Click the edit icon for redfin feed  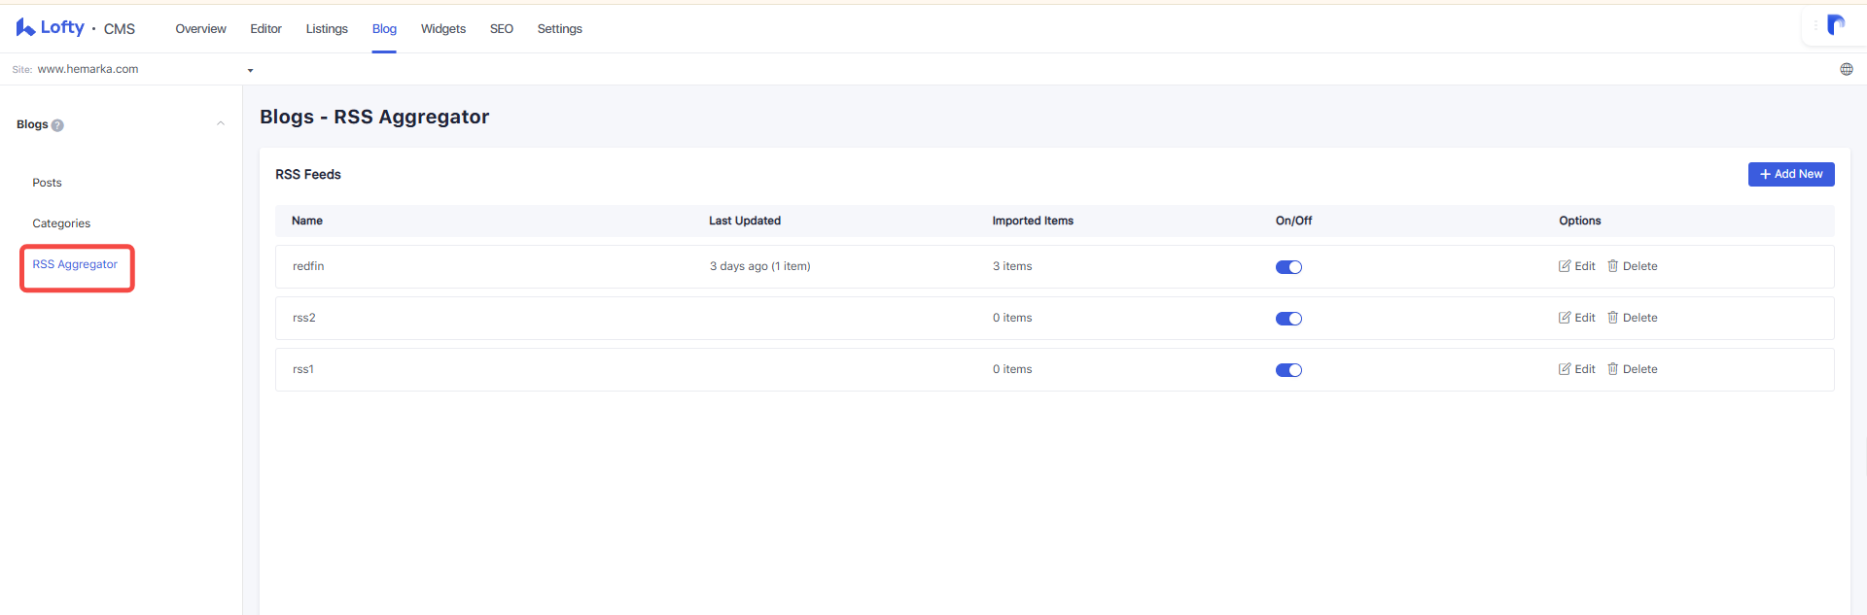(1565, 266)
